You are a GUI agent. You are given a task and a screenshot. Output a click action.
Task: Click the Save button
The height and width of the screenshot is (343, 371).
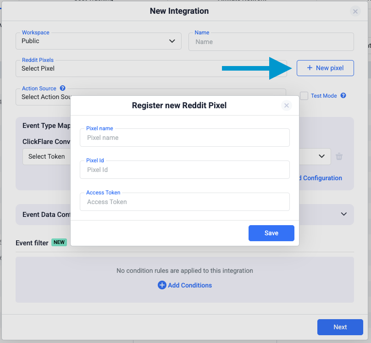[271, 233]
